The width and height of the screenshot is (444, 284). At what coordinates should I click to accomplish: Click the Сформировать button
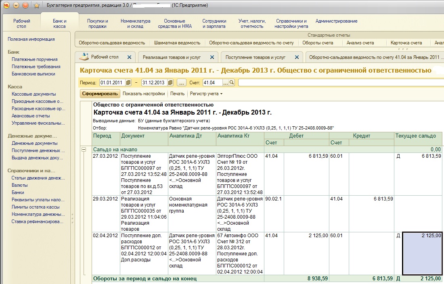(x=100, y=94)
